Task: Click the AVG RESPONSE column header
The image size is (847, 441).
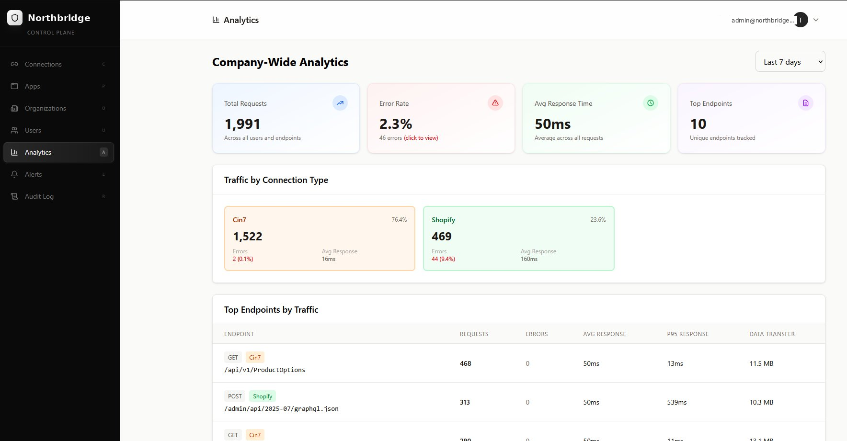Action: 605,334
